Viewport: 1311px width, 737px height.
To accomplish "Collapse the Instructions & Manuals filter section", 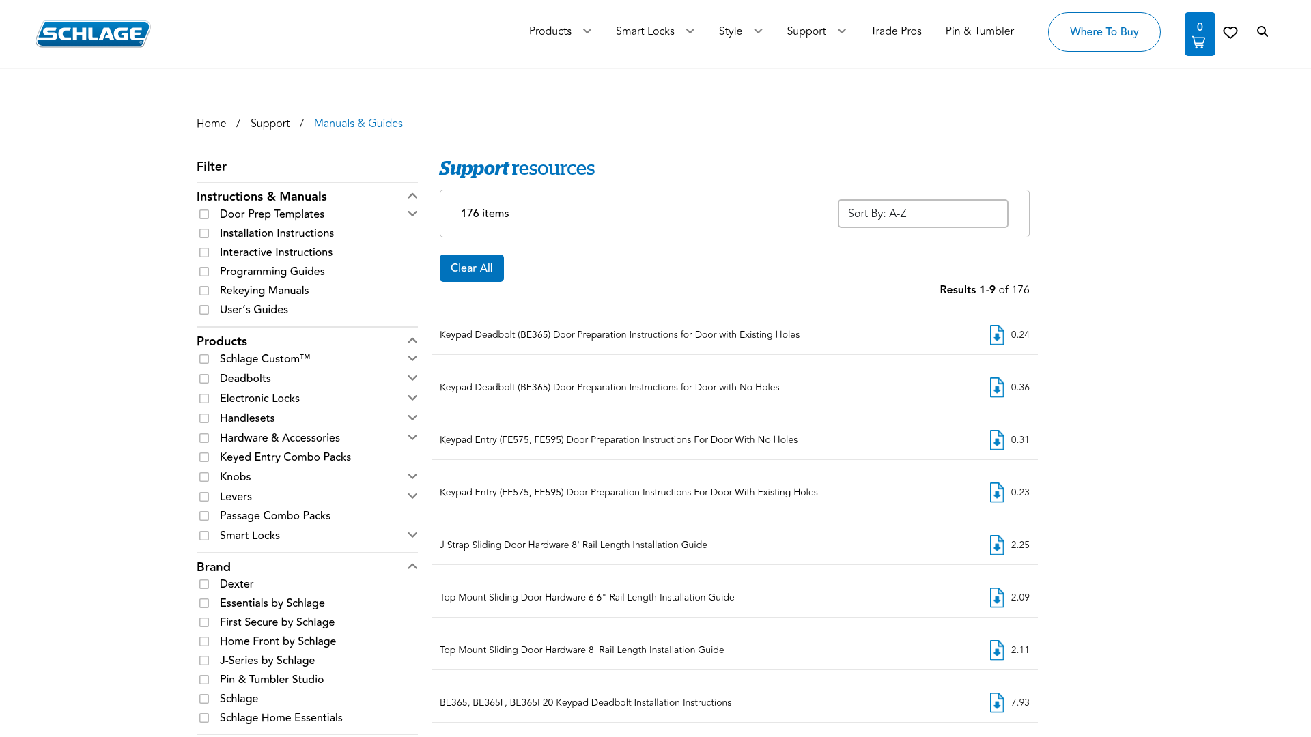I will pyautogui.click(x=412, y=196).
